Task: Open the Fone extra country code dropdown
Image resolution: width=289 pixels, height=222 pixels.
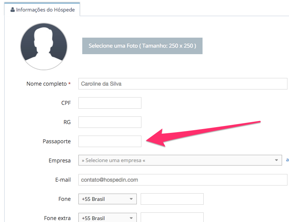Action: 108,217
